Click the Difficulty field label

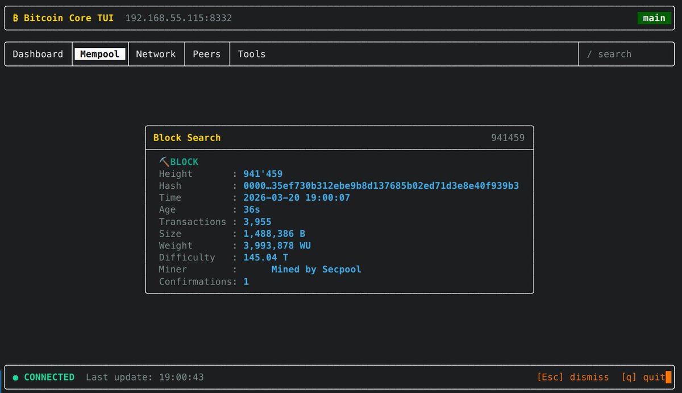pyautogui.click(x=187, y=258)
